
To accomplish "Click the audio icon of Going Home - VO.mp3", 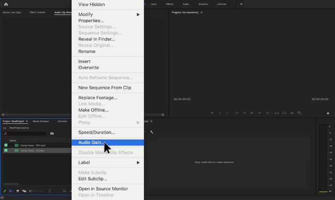I will point(17,150).
